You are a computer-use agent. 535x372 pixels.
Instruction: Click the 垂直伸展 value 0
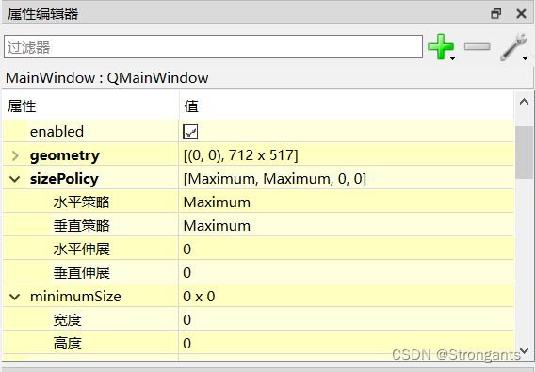tap(187, 273)
